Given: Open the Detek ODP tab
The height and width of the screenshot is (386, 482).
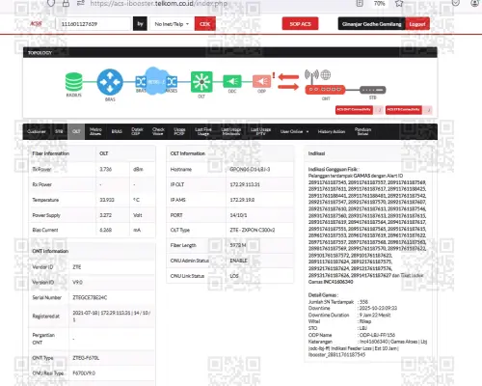Looking at the screenshot, I should tap(137, 131).
